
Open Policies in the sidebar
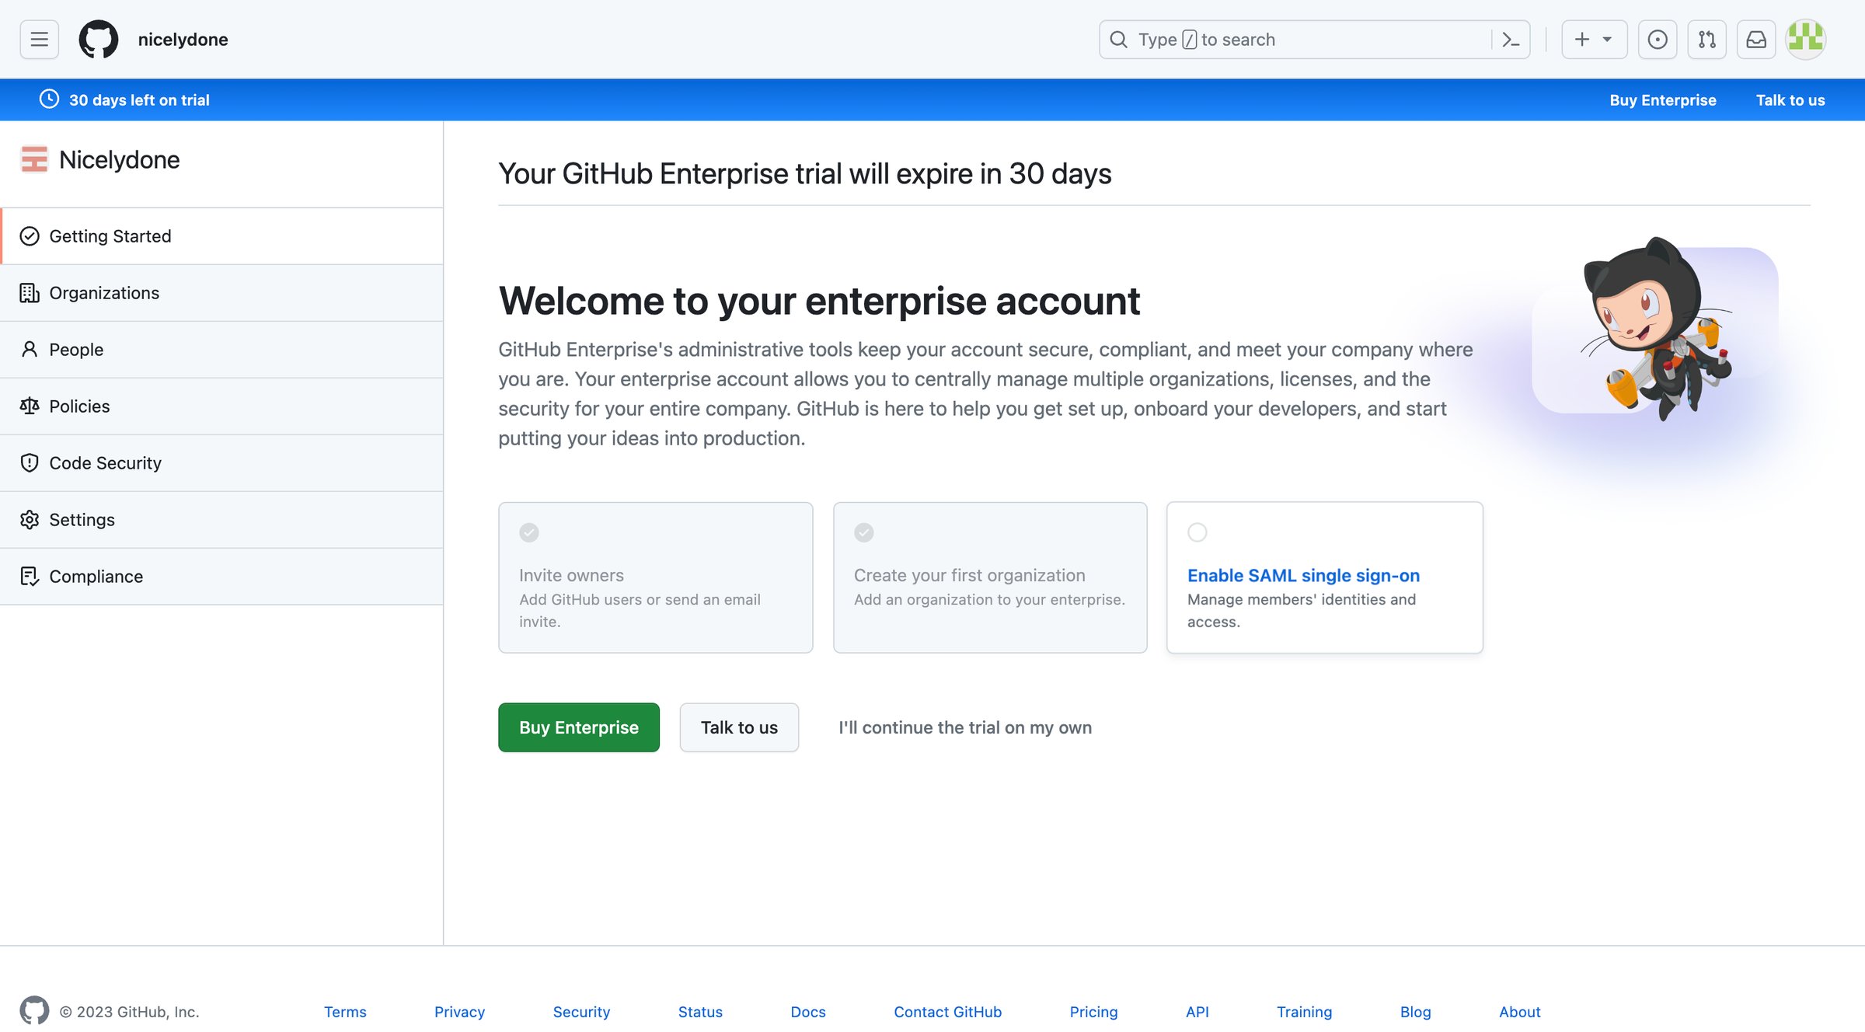click(222, 406)
